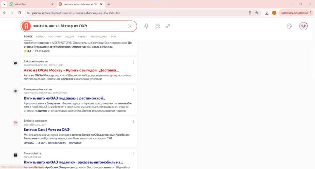Clear the search query with X
Viewport: 315px width, 169px height.
coord(130,26)
